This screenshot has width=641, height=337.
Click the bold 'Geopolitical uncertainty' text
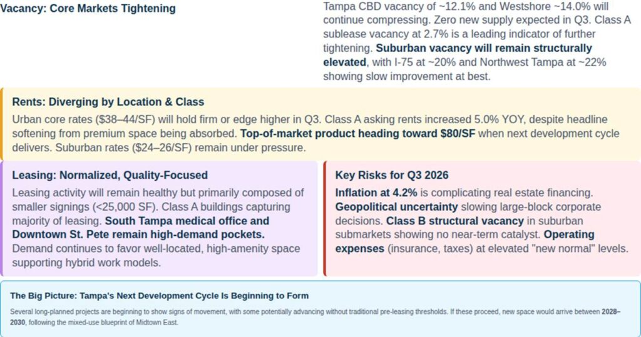click(396, 207)
